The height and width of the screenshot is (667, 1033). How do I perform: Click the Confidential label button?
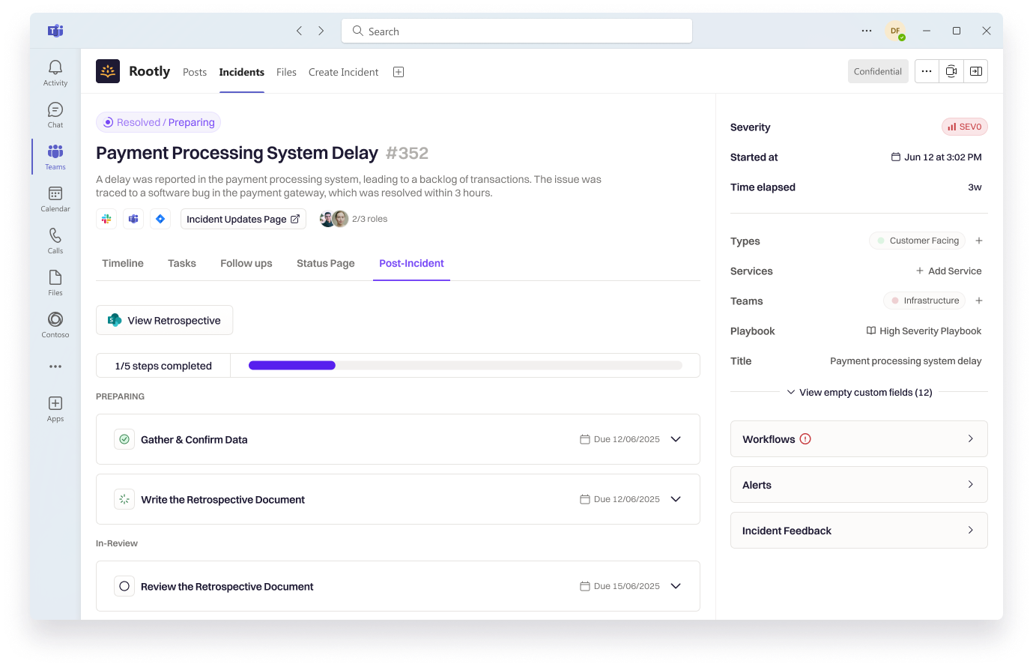click(878, 71)
